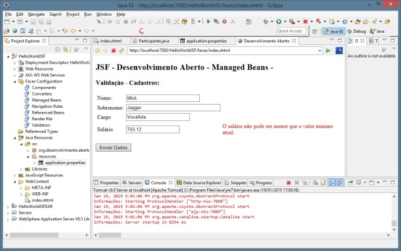Click the Open Perspective icon
This screenshot has width=401, height=251.
[315, 31]
